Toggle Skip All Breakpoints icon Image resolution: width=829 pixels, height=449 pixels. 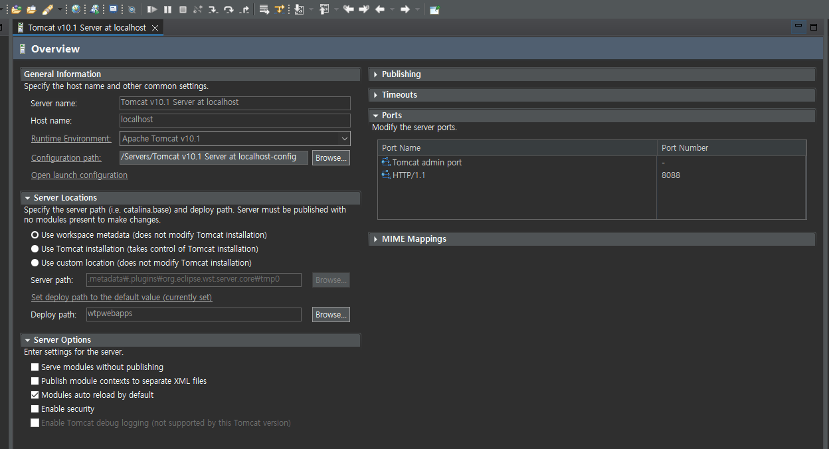[132, 9]
